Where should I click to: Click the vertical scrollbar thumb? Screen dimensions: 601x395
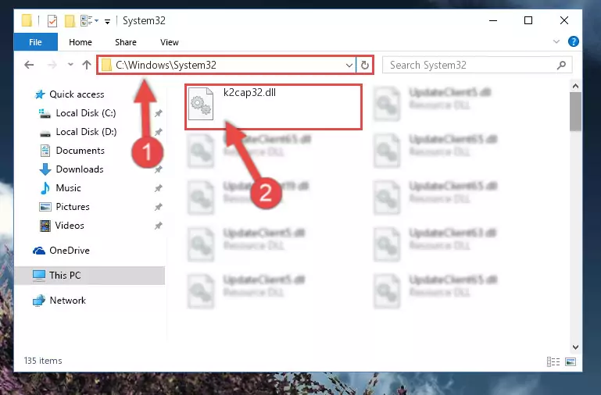tap(575, 112)
